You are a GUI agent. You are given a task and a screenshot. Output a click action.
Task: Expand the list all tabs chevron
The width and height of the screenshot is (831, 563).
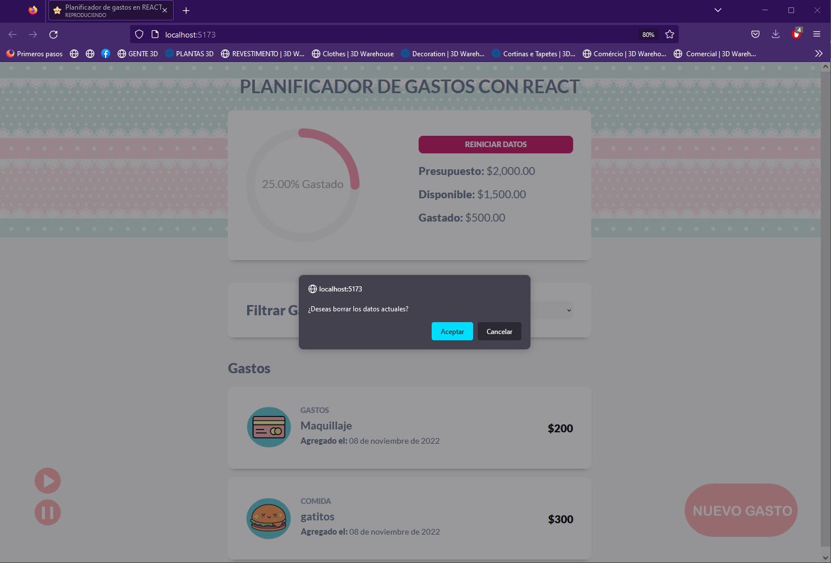pos(718,10)
